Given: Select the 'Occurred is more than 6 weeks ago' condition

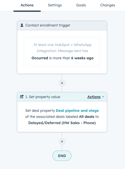Looking at the screenshot, I should click(62, 58).
